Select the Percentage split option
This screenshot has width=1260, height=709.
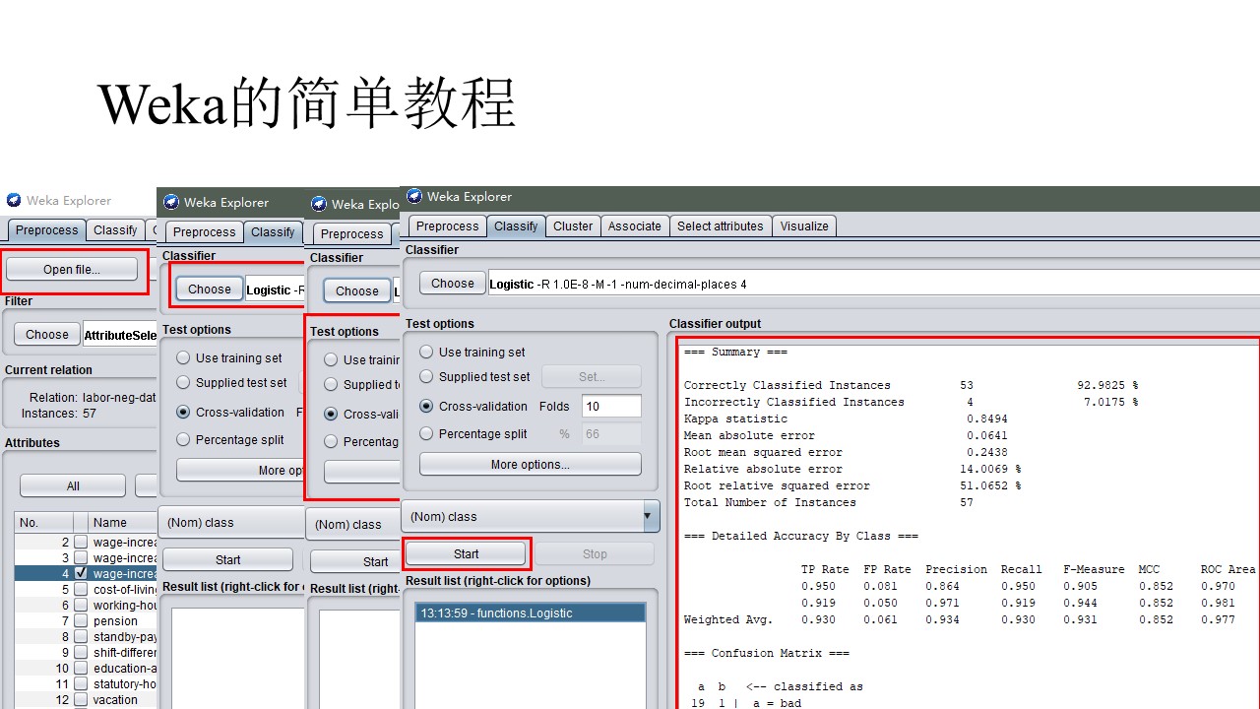coord(426,433)
